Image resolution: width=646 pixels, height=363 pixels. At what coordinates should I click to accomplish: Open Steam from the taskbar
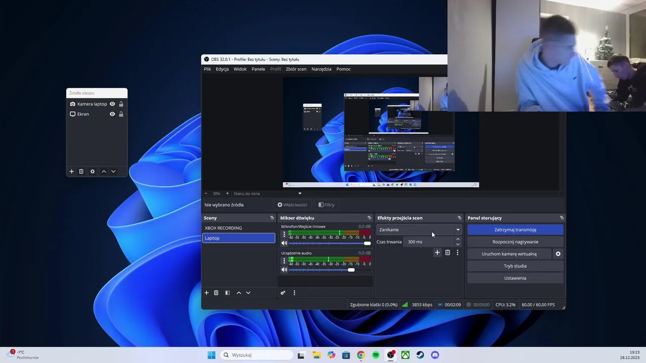tap(420, 355)
